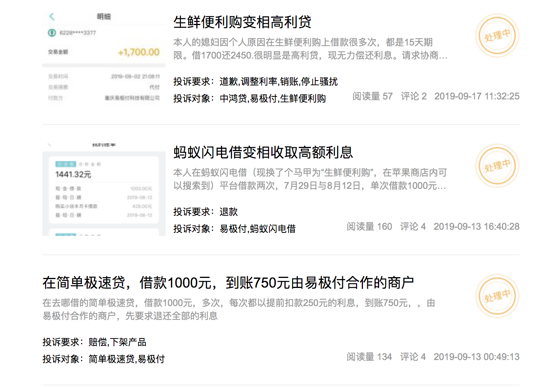545x387 pixels.
Task: Open 评论 4 on the 蚂蚁闪电借 complaint
Action: (413, 226)
